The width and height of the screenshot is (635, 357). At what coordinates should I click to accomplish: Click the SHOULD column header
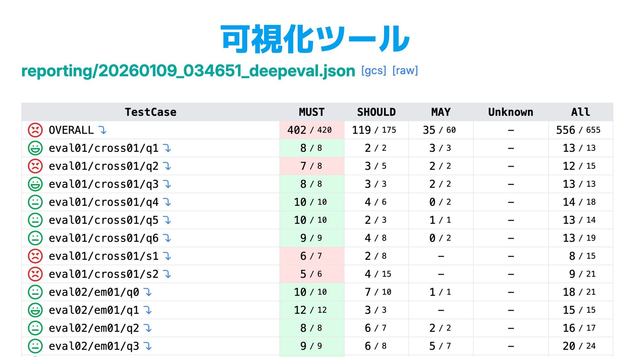(x=376, y=112)
